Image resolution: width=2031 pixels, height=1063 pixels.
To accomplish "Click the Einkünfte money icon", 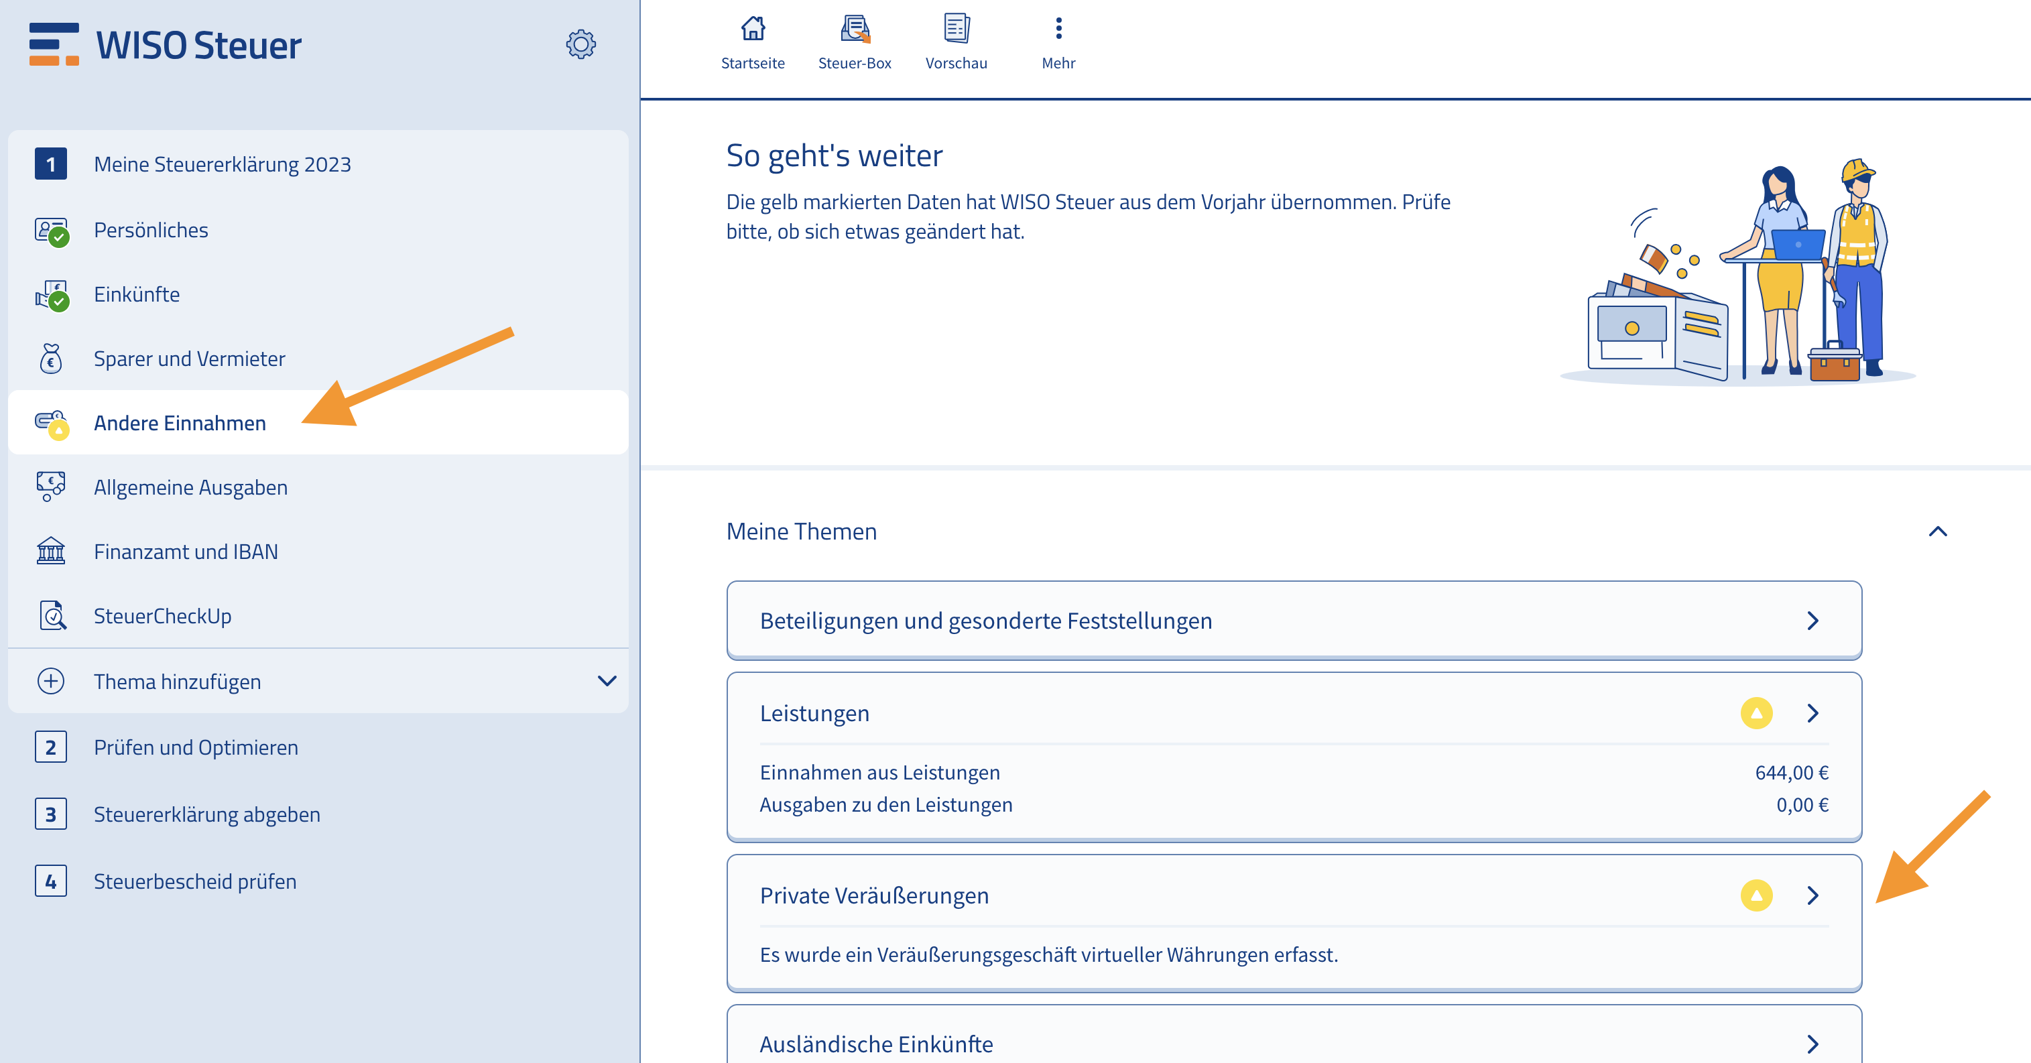I will pyautogui.click(x=52, y=296).
